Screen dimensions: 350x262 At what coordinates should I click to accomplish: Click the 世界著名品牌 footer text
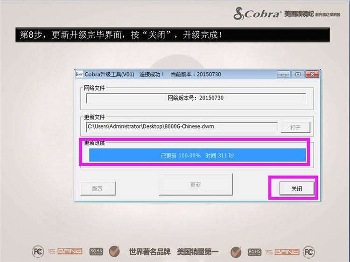coord(149,252)
